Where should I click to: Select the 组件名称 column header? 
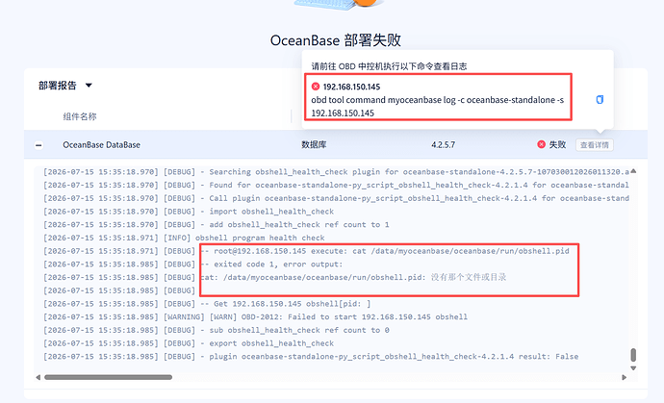pyautogui.click(x=80, y=116)
